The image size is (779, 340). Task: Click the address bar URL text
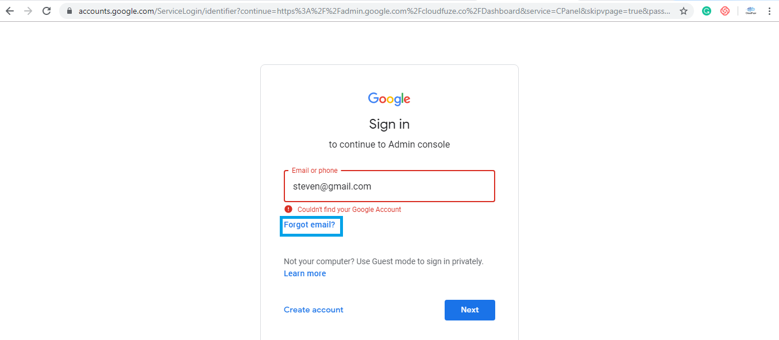click(374, 11)
